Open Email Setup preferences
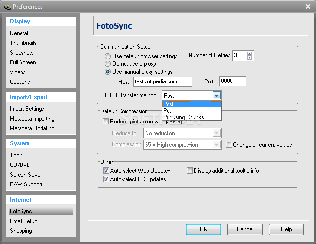The height and width of the screenshot is (244, 316). click(x=23, y=221)
